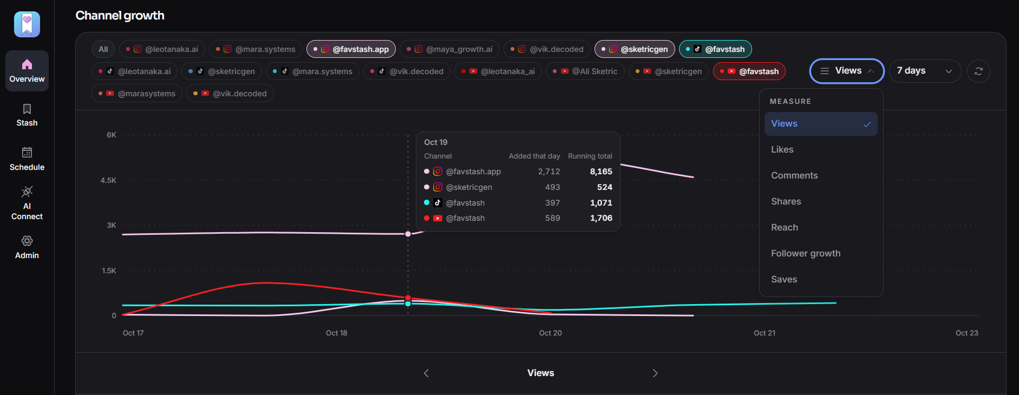Collapse the Views measure dropdown
This screenshot has height=395, width=1019.
847,71
